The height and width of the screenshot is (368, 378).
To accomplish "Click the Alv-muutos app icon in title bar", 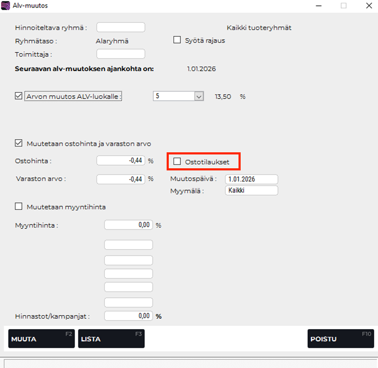I will pos(5,5).
